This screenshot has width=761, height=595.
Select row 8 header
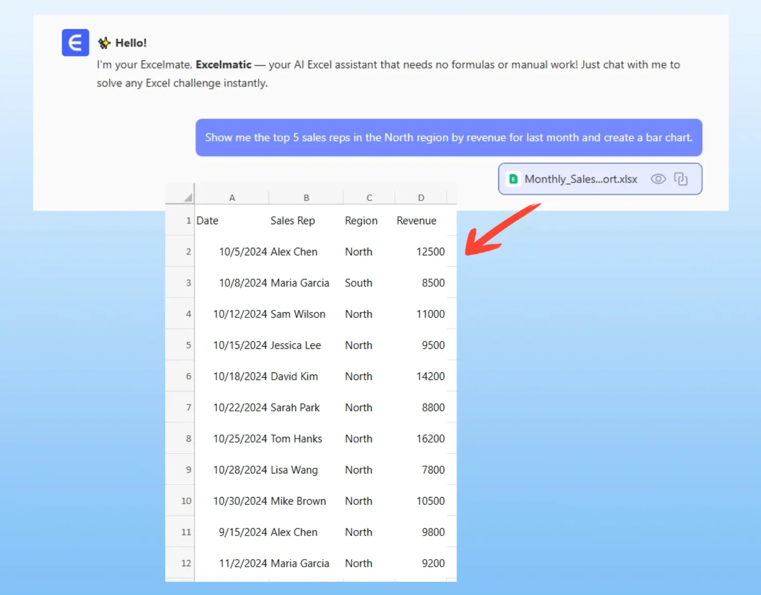click(x=188, y=439)
